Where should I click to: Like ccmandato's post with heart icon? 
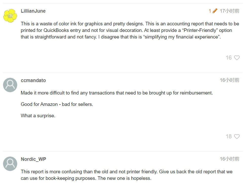pyautogui.click(x=237, y=137)
